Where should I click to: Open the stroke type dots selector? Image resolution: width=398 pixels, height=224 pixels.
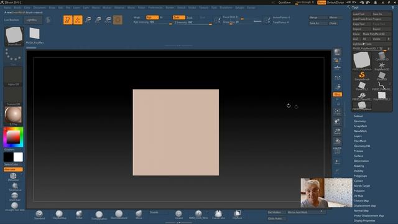13,57
